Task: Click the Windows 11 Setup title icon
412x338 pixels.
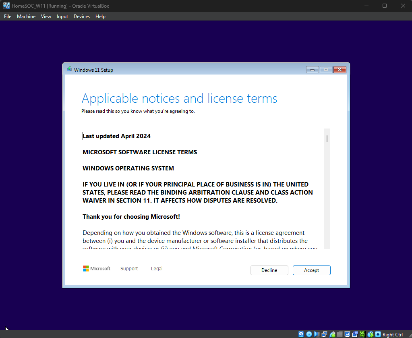Action: click(x=69, y=70)
